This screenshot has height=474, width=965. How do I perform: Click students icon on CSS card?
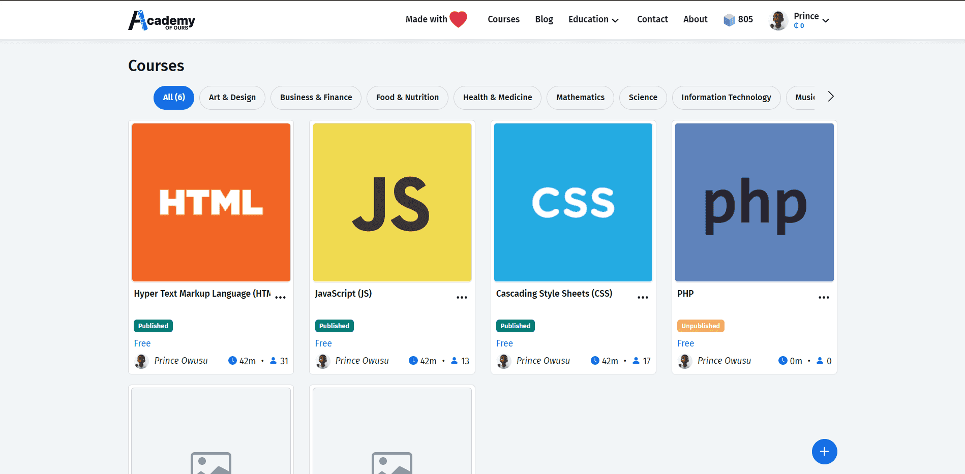[x=636, y=361]
